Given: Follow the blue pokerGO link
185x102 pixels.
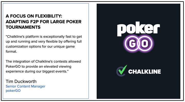Looking at the screenshot, I should tap(13, 90).
